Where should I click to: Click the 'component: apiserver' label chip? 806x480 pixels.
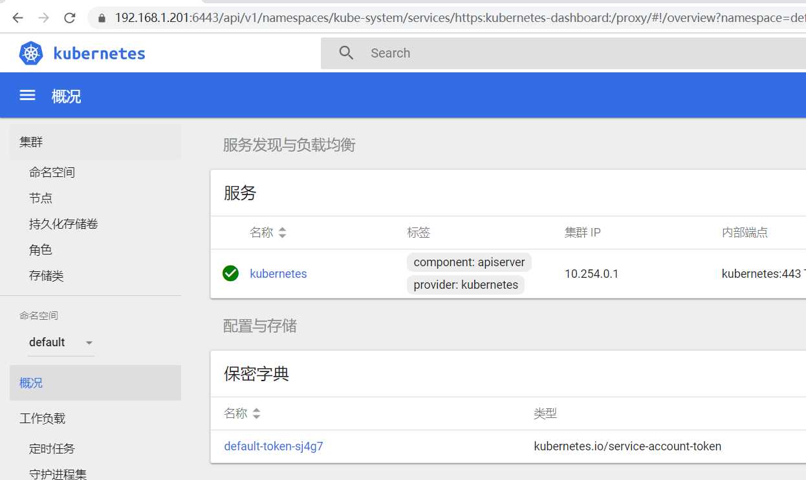[469, 262]
